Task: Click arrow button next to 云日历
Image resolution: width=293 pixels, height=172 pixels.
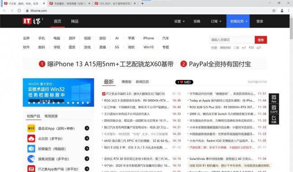Action: pyautogui.click(x=87, y=138)
